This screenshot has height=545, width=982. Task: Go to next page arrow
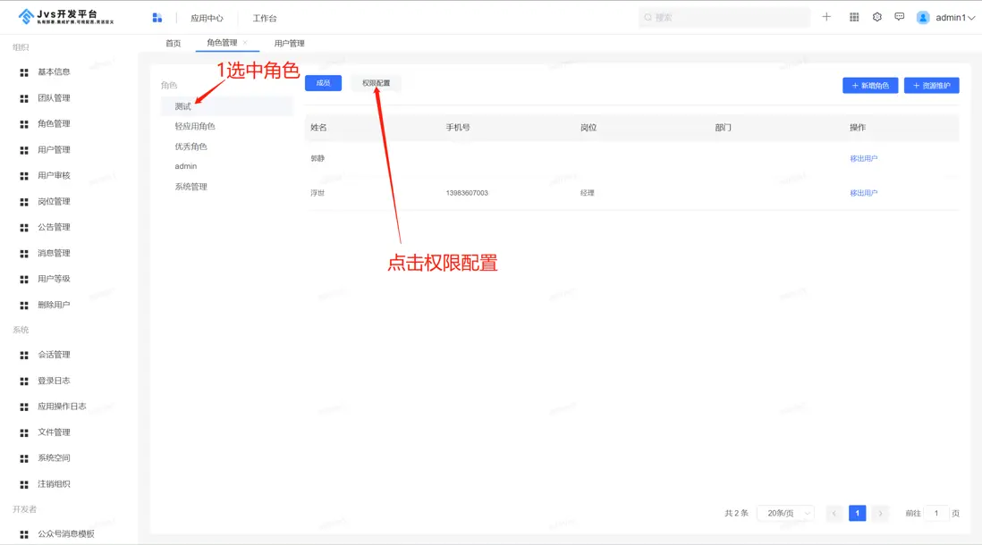pyautogui.click(x=880, y=513)
